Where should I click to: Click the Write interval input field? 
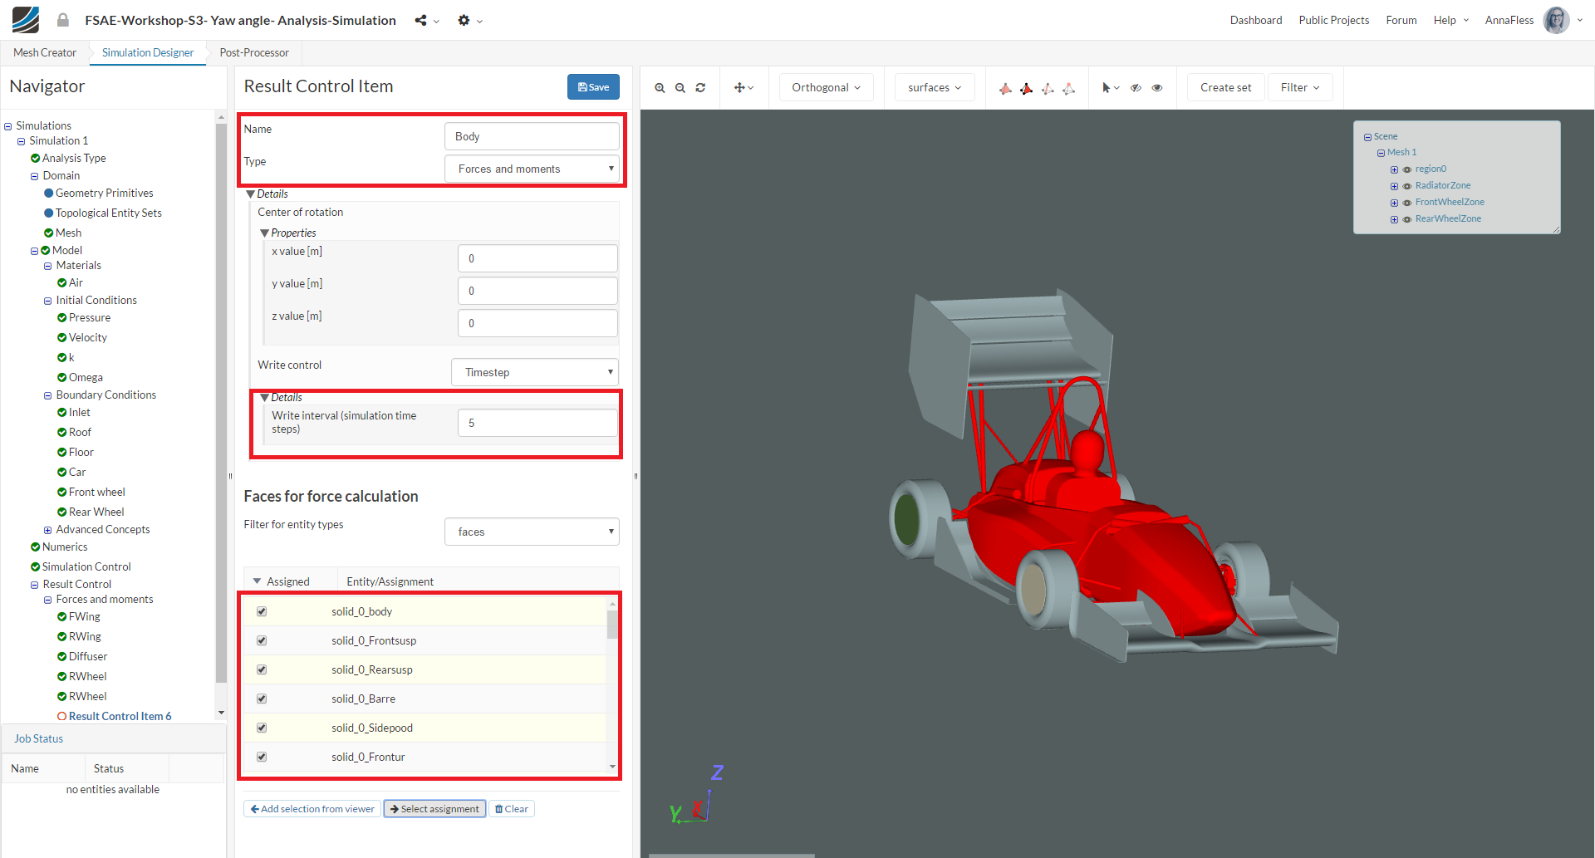(x=537, y=423)
